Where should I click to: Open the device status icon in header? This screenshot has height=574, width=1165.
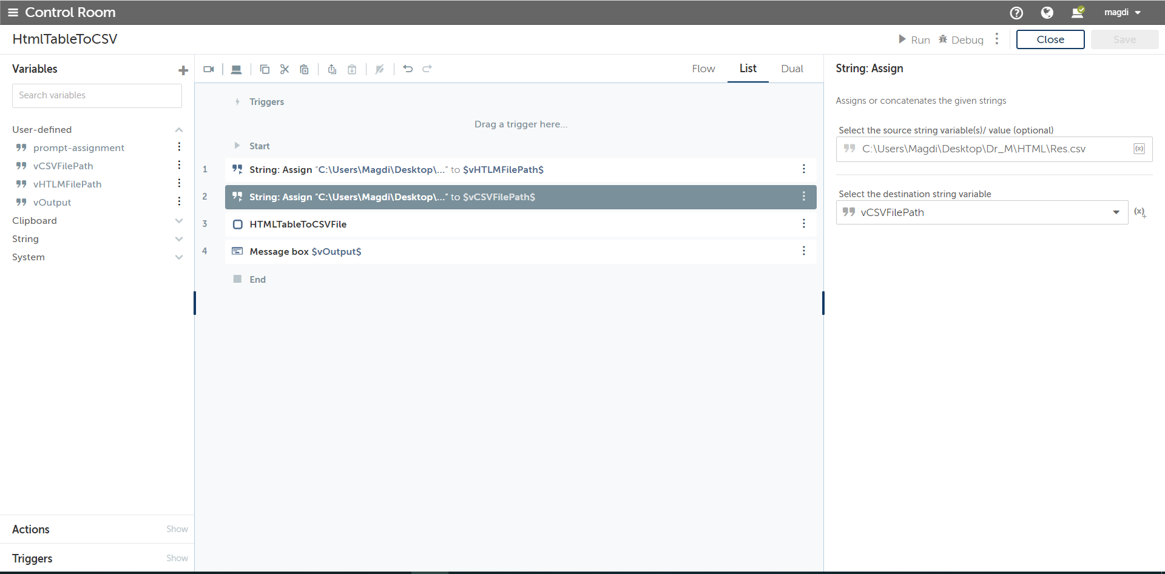1078,12
